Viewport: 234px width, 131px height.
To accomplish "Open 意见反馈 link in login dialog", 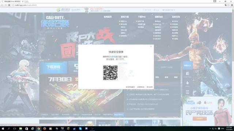I will [150, 87].
